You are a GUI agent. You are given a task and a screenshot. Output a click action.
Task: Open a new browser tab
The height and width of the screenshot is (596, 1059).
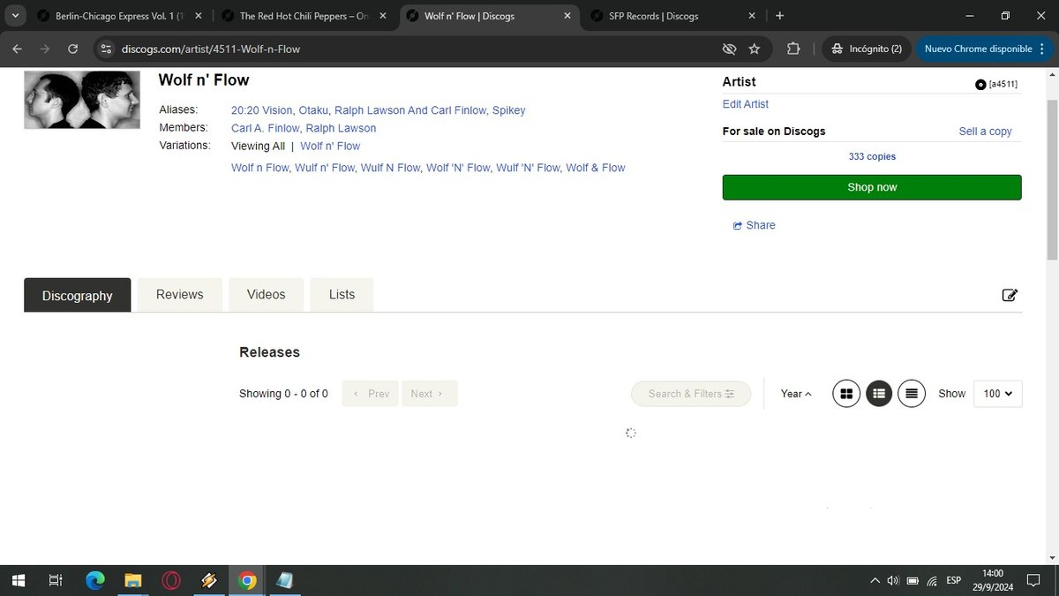[779, 15]
